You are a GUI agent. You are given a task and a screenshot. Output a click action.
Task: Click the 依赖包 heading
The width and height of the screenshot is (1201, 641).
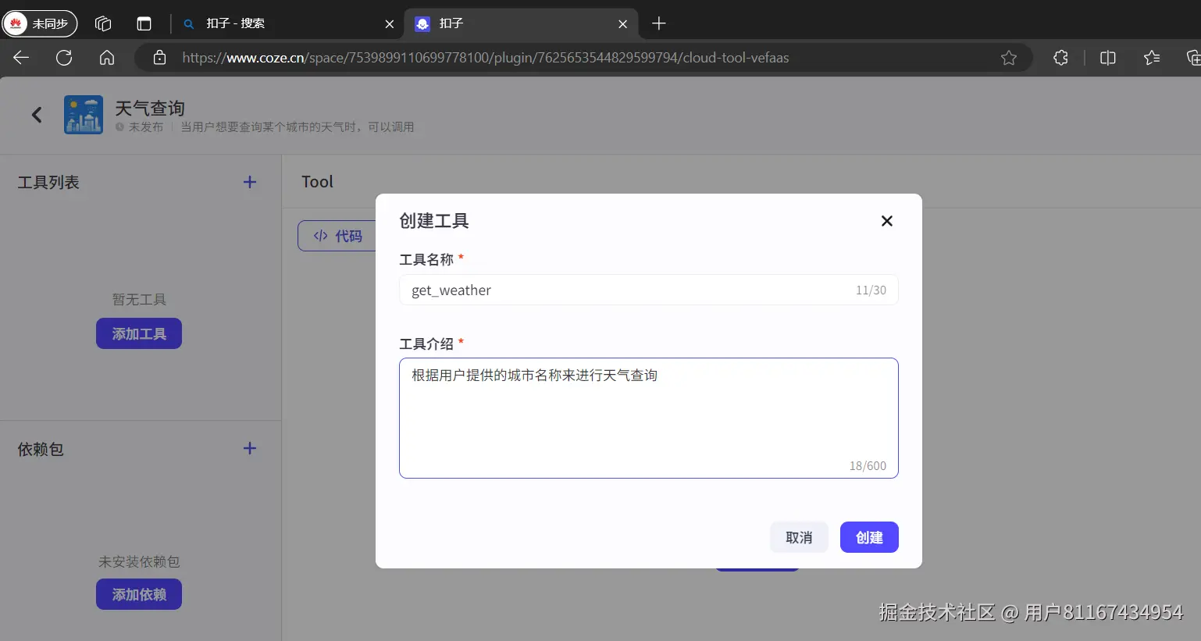pos(41,449)
